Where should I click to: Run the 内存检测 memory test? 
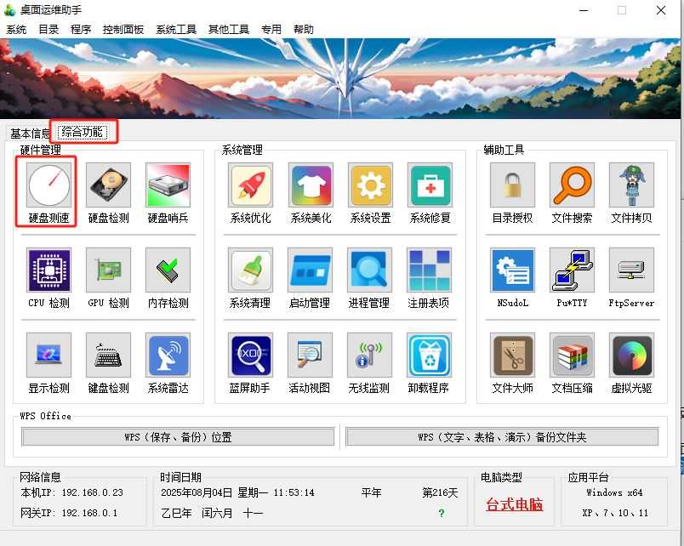(168, 270)
